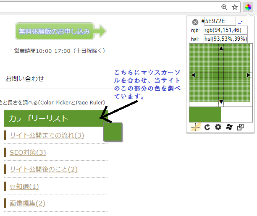Open サイト公開までの流れ(3) category link
257x216 pixels.
click(x=47, y=135)
